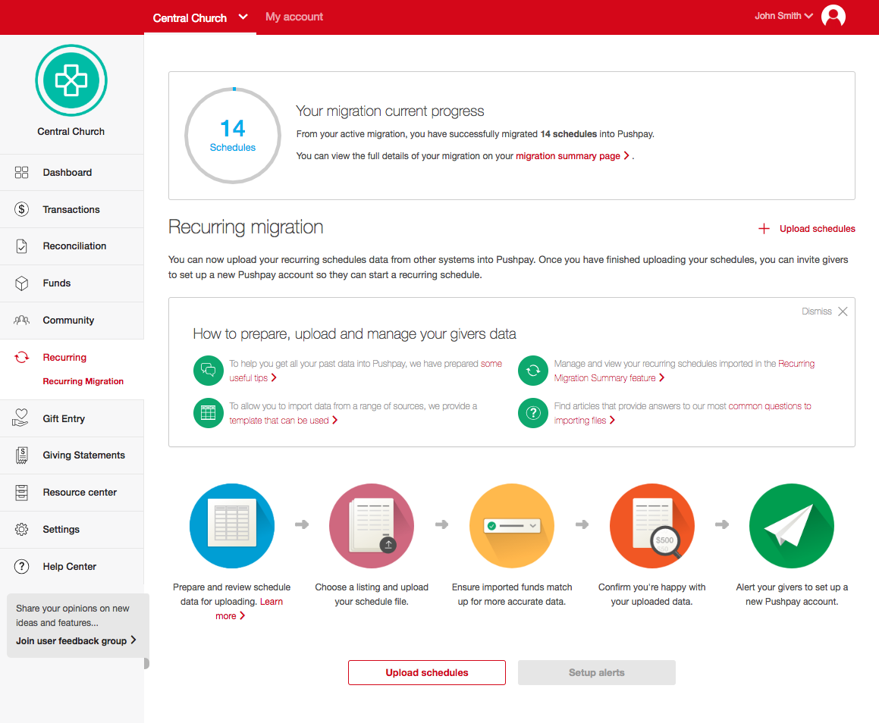Switch to the My account tab
The image size is (879, 723).
point(294,17)
